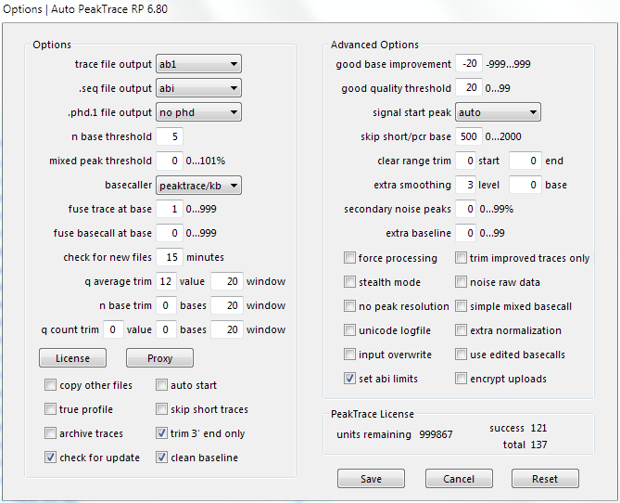620x503 pixels.
Task: Toggle stealth mode checkbox
Action: tap(349, 282)
